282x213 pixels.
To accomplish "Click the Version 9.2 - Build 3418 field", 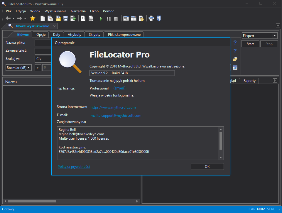I will (x=132, y=73).
